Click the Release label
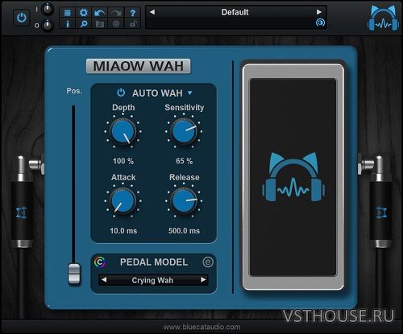403x334 pixels. point(185,177)
